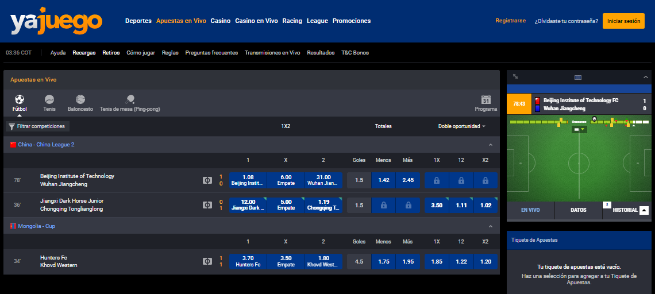Open Filtrar competiciones filter
The image size is (655, 294).
coord(37,126)
